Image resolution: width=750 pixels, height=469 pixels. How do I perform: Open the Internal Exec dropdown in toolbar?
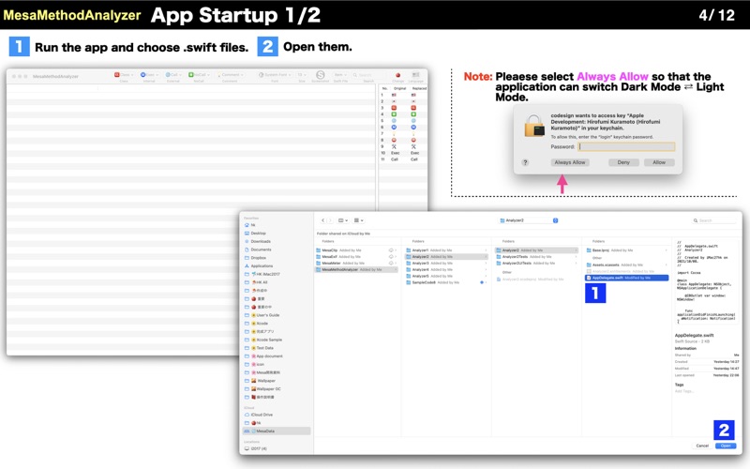[x=149, y=75]
